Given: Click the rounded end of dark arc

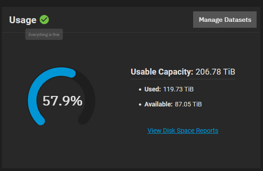Looking at the screenshot, I should (x=82, y=121).
